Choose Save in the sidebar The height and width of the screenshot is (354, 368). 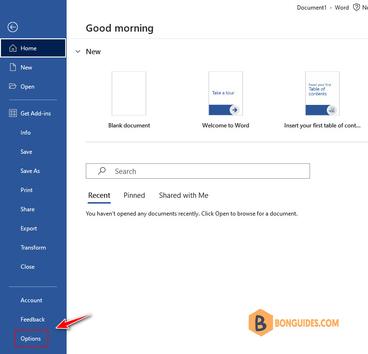[33, 152]
